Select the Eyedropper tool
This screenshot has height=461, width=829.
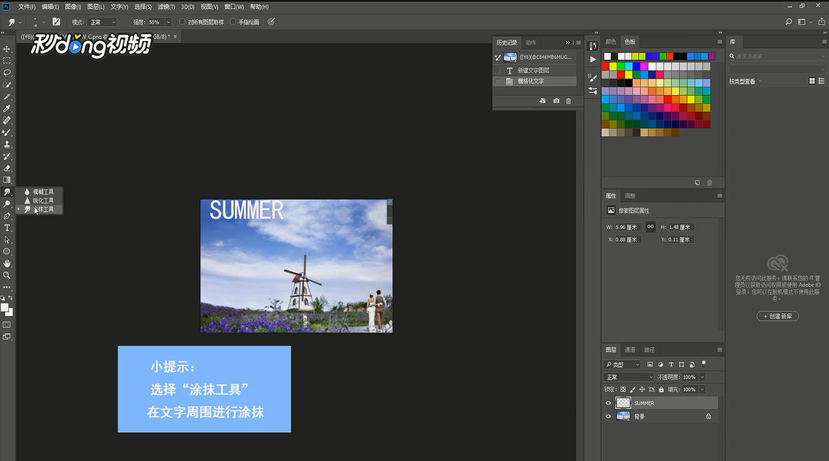pyautogui.click(x=7, y=109)
